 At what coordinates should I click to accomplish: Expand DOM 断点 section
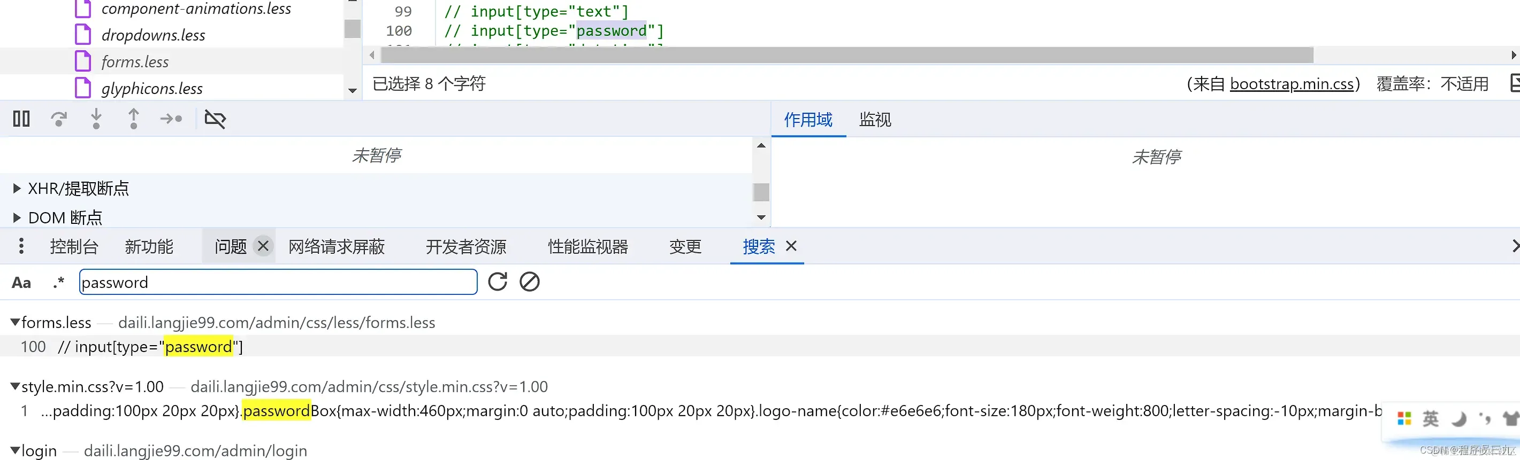17,218
